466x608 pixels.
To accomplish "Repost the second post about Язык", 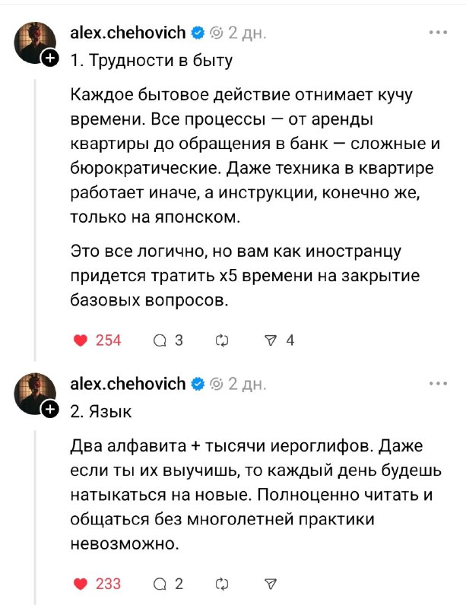I will tap(223, 584).
